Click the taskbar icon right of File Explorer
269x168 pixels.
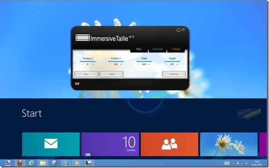tap(55, 163)
